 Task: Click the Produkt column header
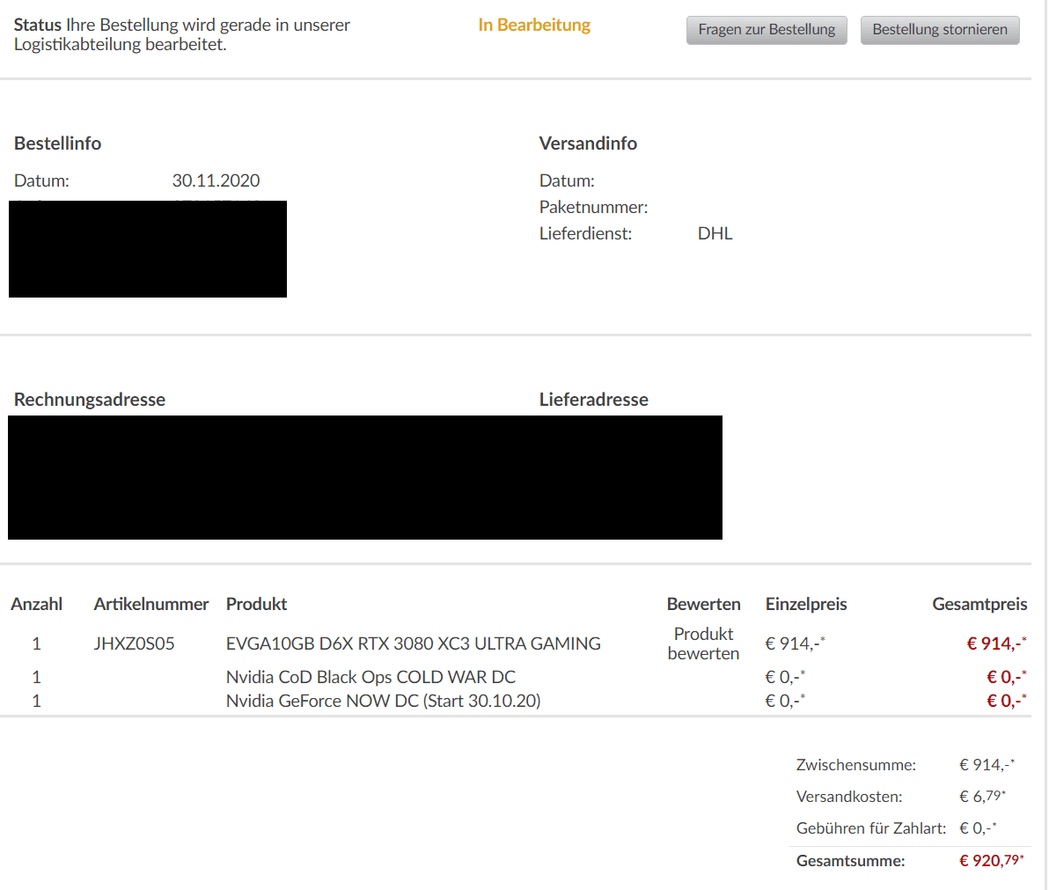[x=256, y=604]
